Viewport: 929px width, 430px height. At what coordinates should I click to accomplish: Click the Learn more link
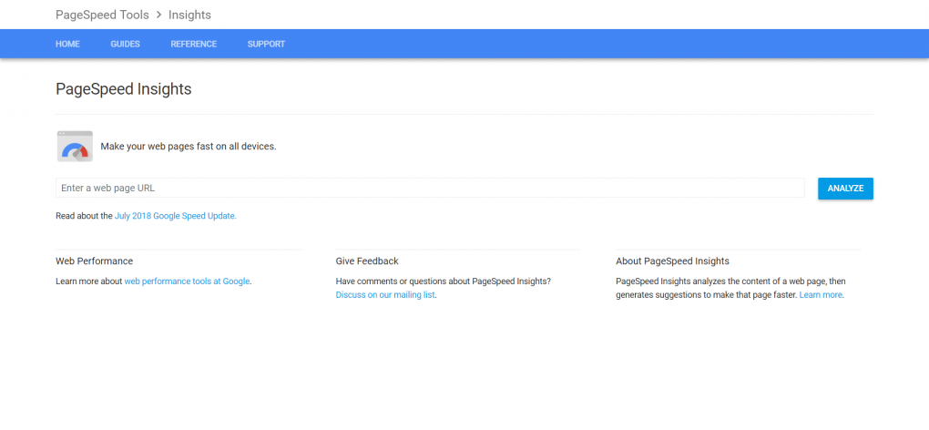coord(821,294)
